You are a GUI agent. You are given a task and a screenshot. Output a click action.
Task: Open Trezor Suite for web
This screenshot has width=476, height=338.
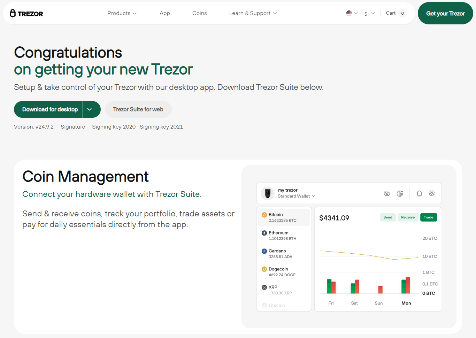point(138,109)
